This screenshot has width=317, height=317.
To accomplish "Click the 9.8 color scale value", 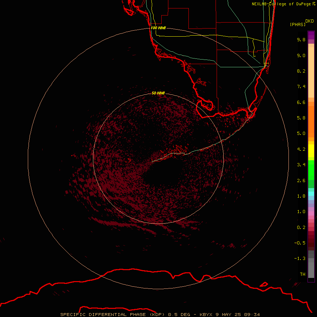I will [x=301, y=39].
